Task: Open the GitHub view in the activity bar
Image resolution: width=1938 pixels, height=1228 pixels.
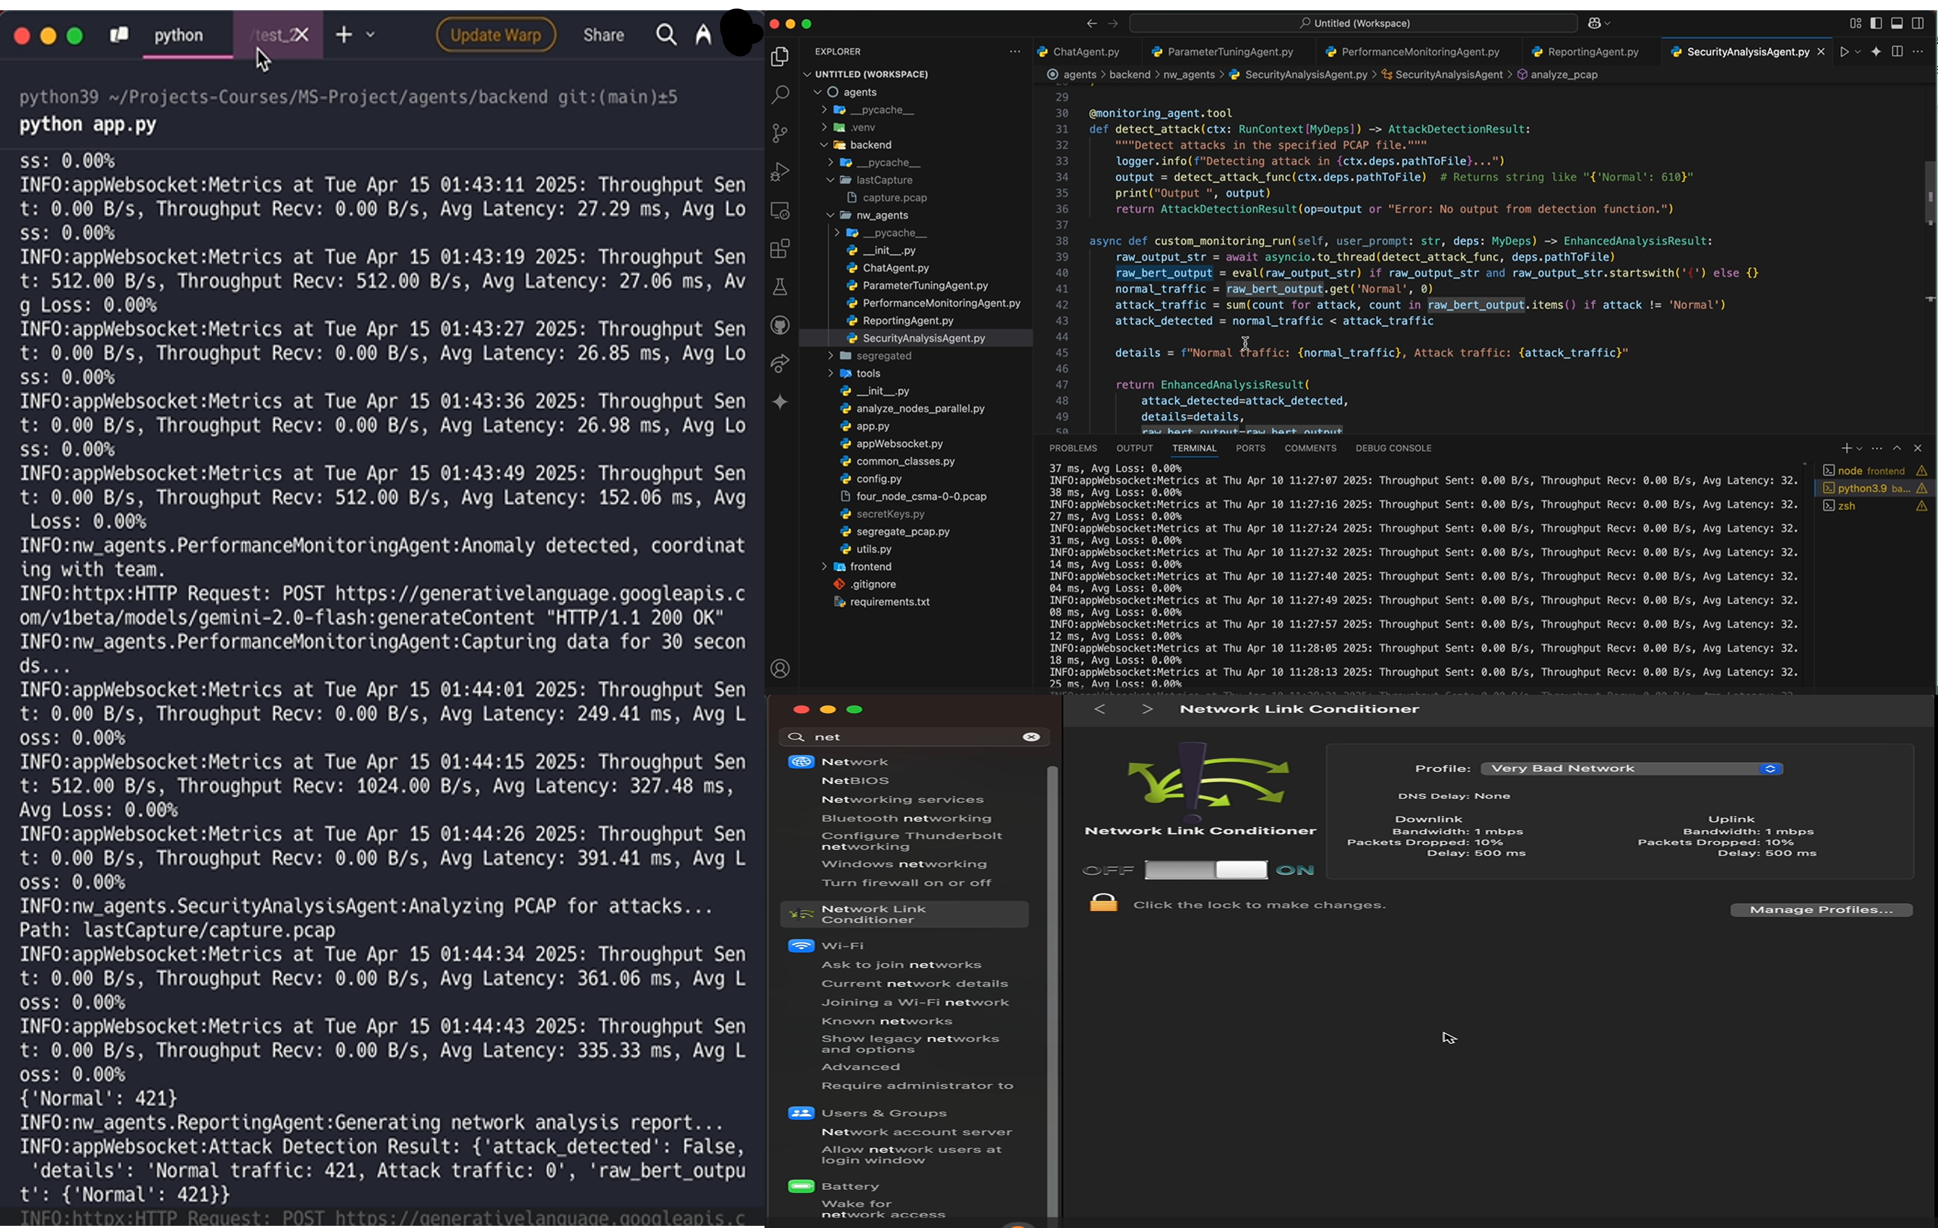Action: click(779, 325)
